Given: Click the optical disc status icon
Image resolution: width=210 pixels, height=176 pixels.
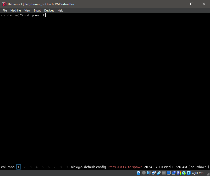Looking at the screenshot, I should 144,173.
